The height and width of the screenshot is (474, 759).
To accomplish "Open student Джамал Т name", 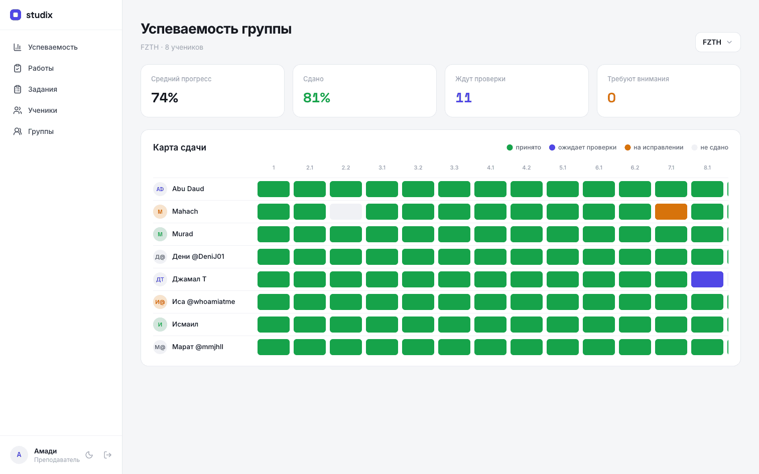I will (189, 279).
